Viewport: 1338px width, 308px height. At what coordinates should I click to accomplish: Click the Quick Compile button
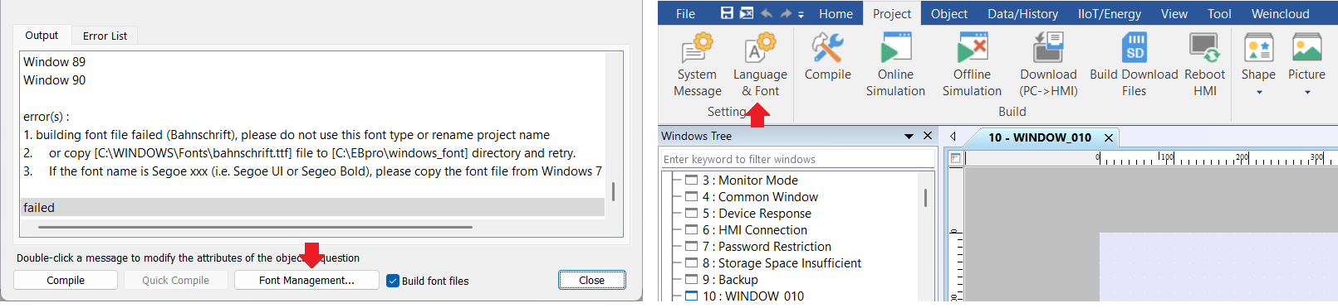[x=175, y=281]
